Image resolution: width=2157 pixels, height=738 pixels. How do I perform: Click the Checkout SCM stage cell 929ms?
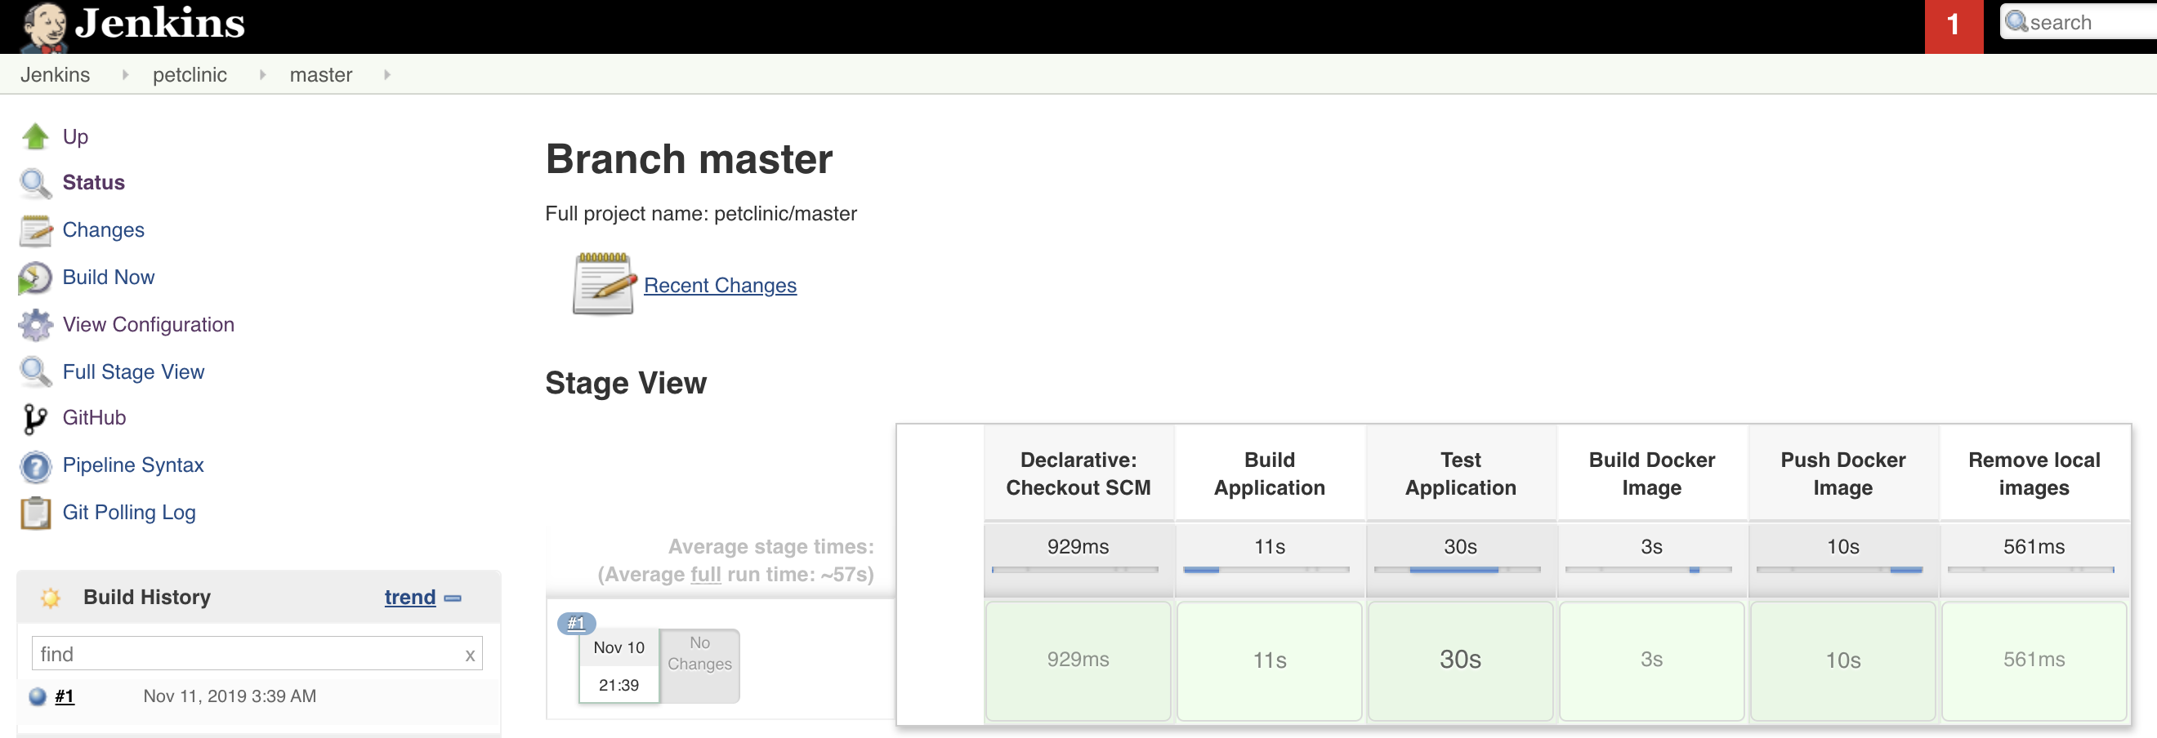[1078, 660]
